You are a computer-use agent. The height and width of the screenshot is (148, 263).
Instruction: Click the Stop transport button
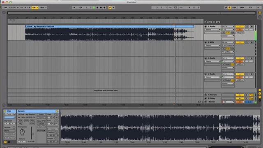[97, 7]
